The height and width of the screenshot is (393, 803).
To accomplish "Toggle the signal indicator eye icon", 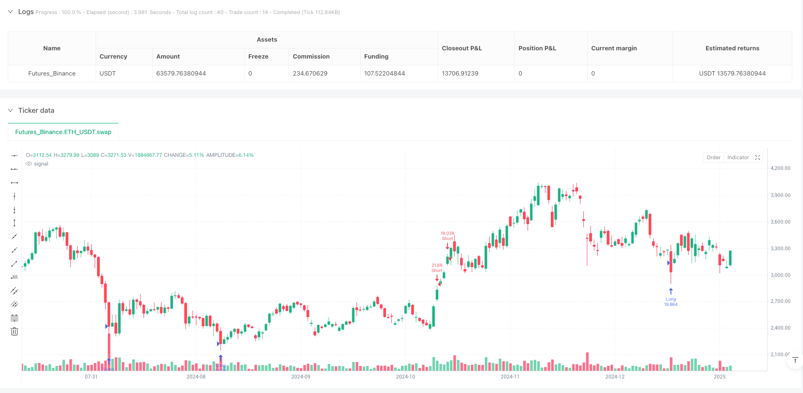I will 29,164.
